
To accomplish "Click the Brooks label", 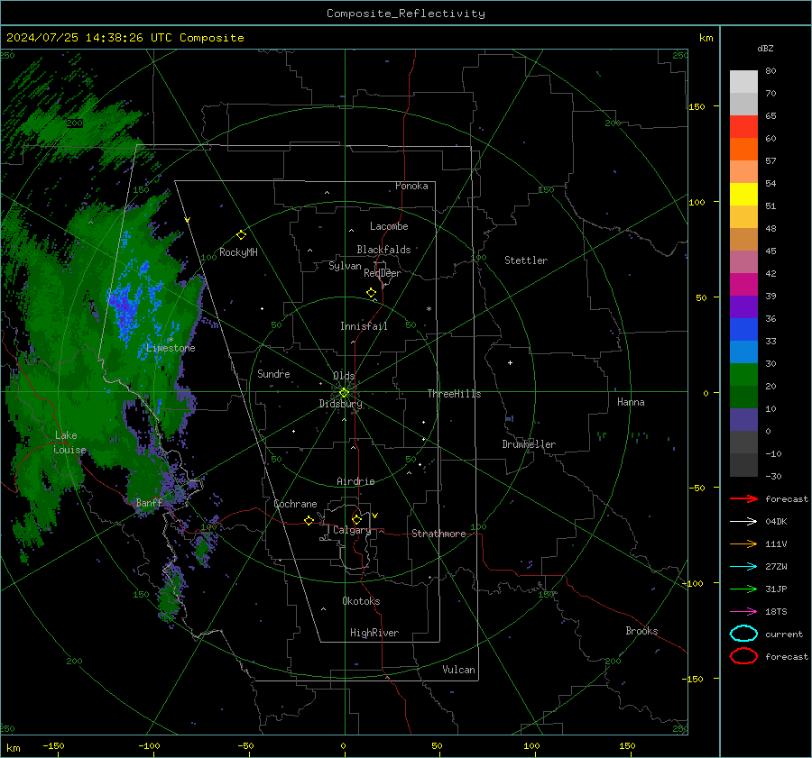I will coord(641,631).
